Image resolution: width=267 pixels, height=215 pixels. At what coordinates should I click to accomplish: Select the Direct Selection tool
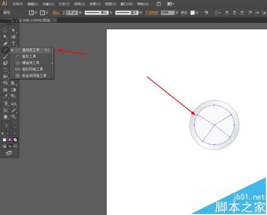(x=13, y=30)
